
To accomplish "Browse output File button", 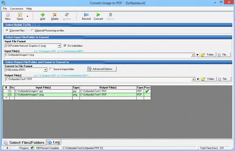I will coord(224,79).
